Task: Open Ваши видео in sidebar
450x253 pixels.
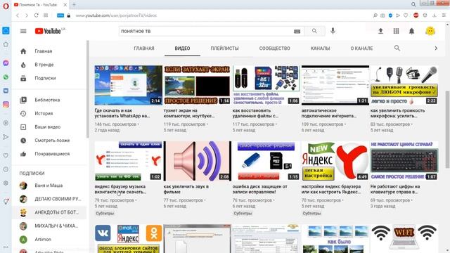Action: (49, 126)
